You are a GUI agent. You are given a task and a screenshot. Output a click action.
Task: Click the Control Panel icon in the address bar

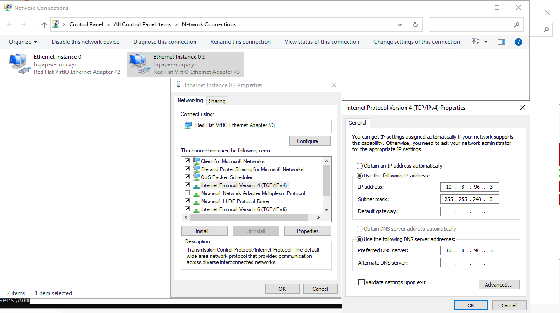click(56, 24)
